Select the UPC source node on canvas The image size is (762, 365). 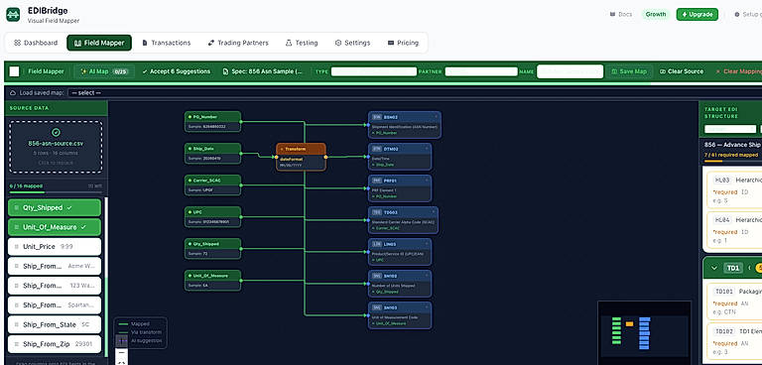pyautogui.click(x=213, y=217)
